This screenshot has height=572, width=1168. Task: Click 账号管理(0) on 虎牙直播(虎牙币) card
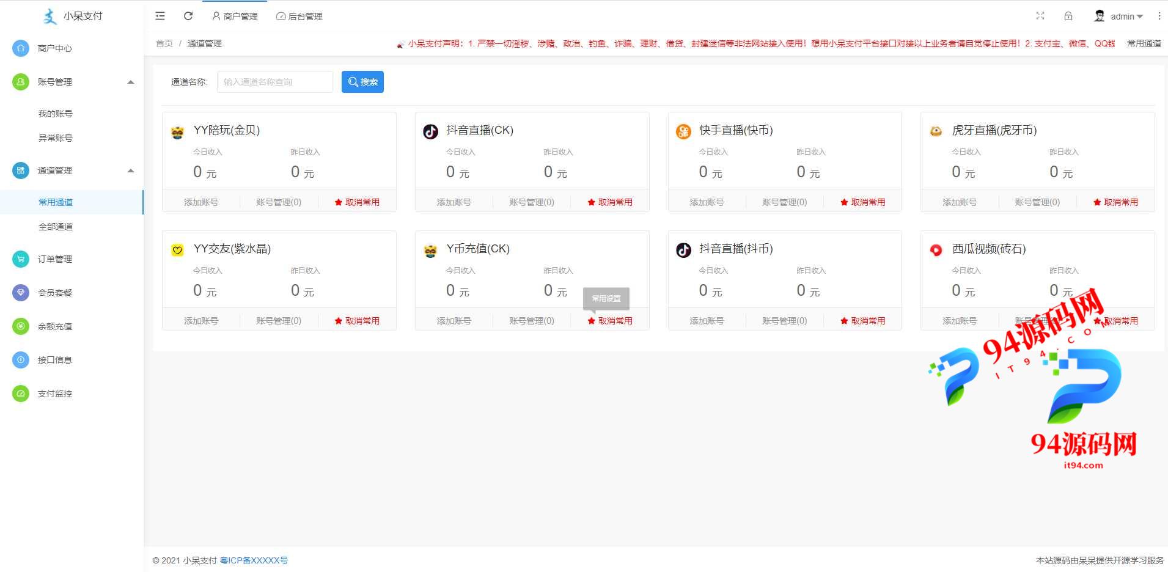(1037, 202)
